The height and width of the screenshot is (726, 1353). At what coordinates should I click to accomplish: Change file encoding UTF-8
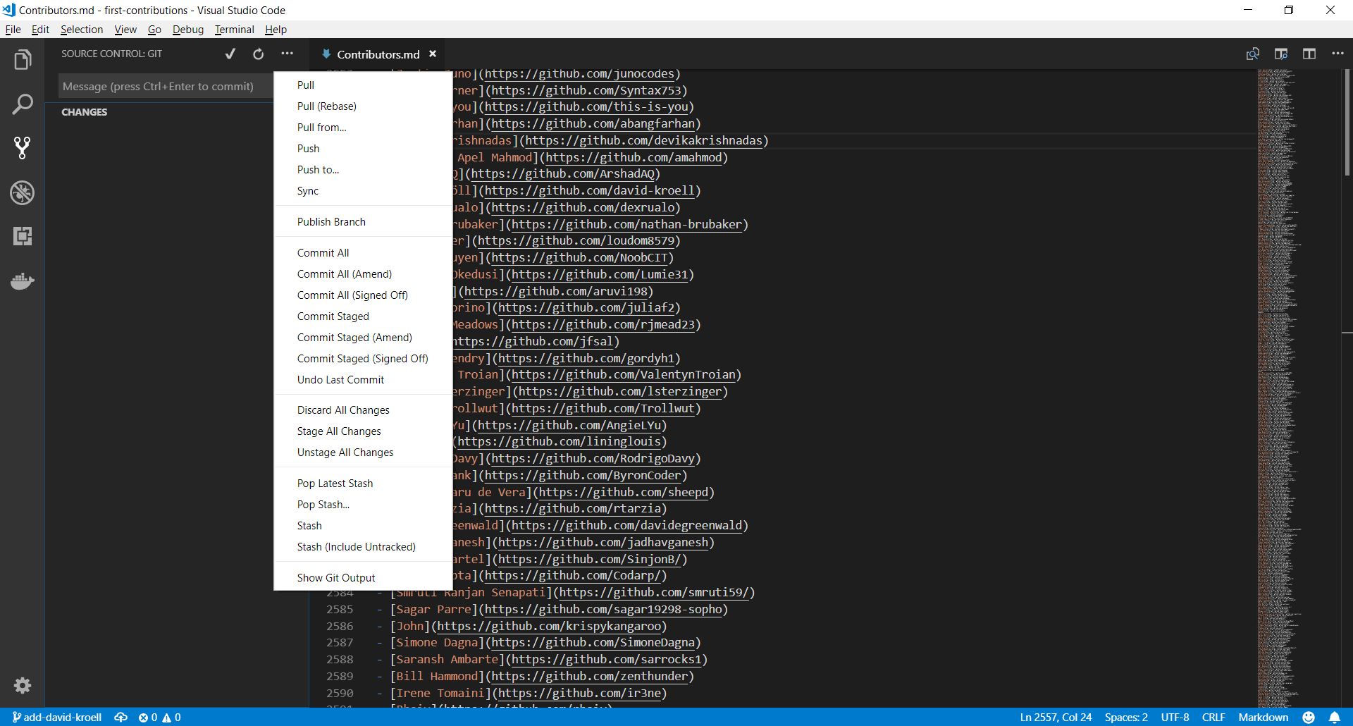[x=1175, y=717]
